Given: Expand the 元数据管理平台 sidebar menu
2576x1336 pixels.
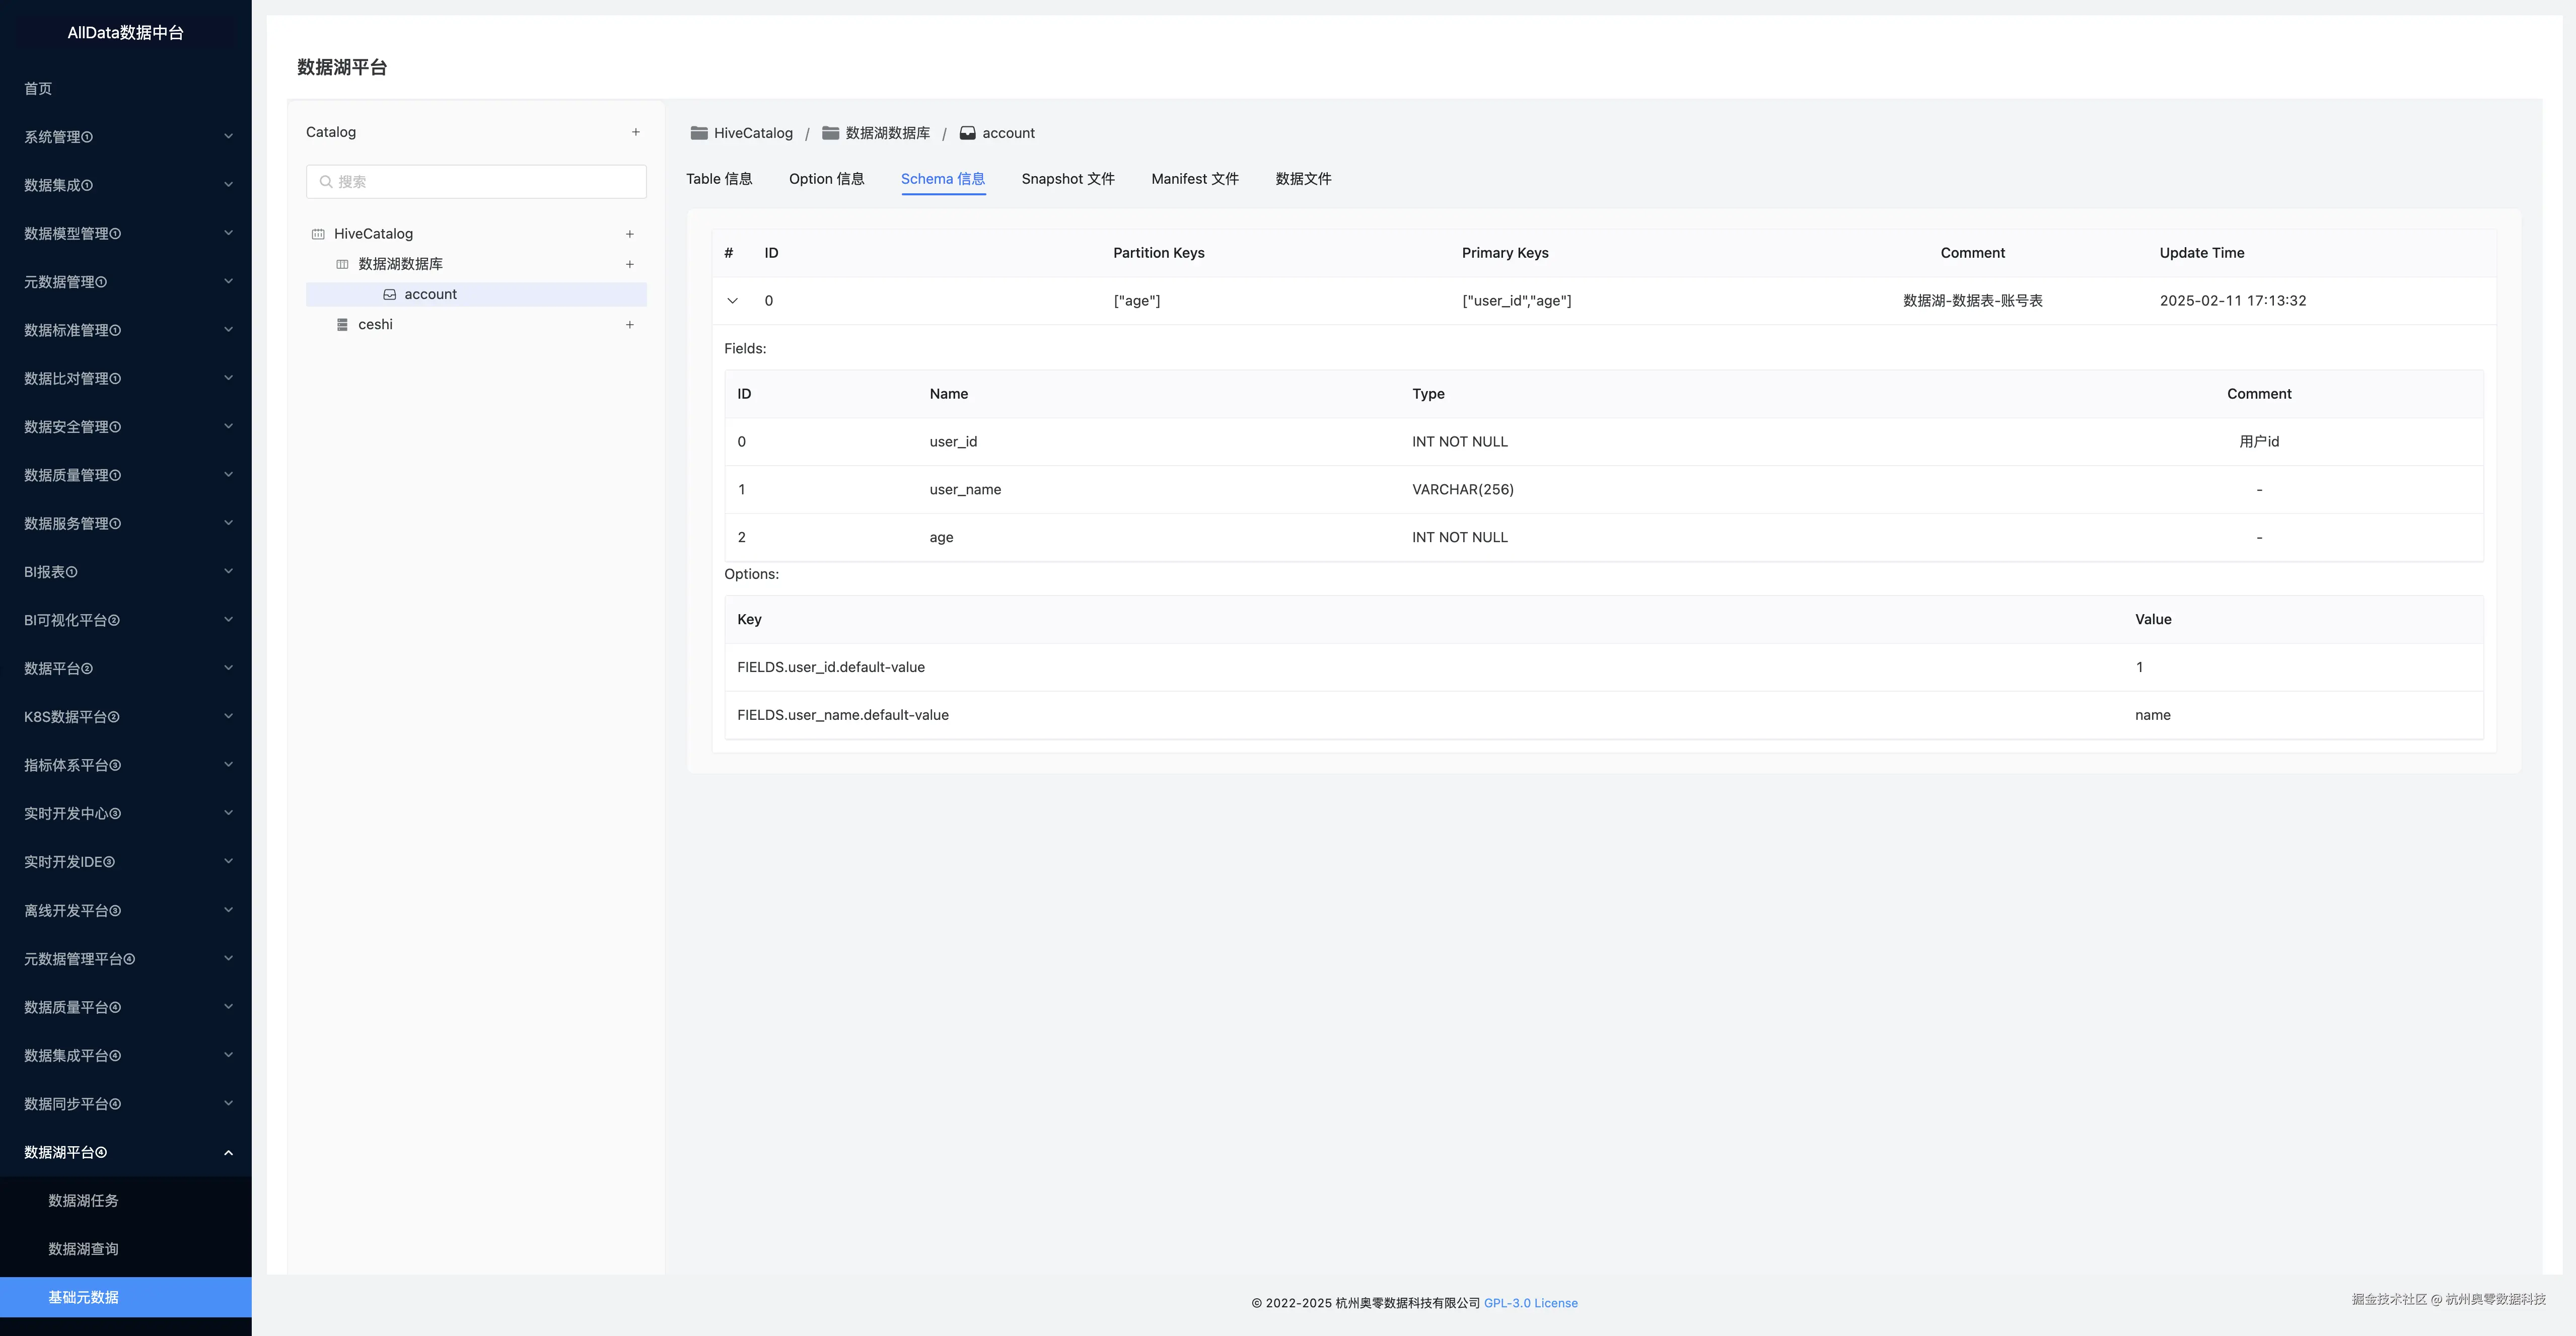Looking at the screenshot, I should click(x=125, y=959).
